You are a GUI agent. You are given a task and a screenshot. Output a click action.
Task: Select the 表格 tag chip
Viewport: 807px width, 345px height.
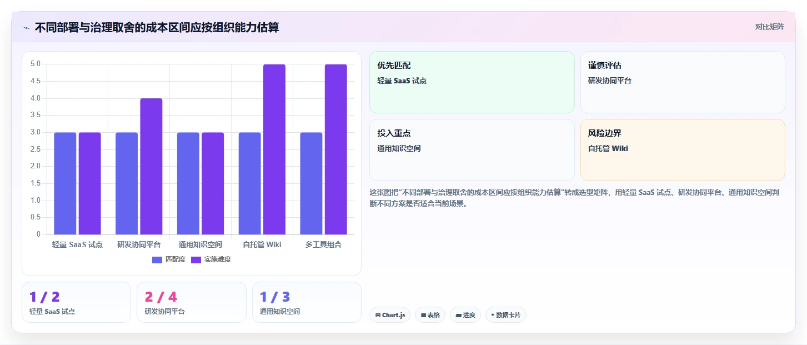(430, 315)
